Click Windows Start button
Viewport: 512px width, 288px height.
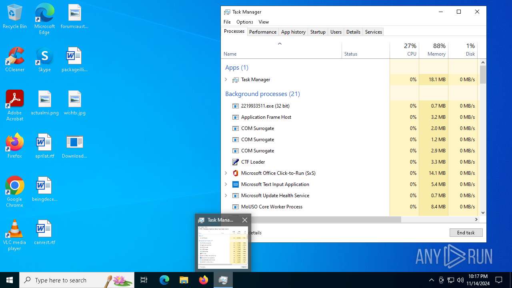click(10, 280)
